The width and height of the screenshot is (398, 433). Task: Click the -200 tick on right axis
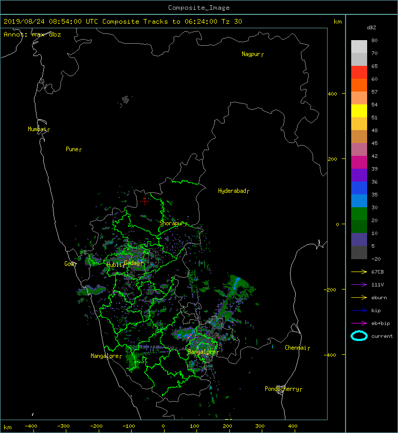(330, 290)
